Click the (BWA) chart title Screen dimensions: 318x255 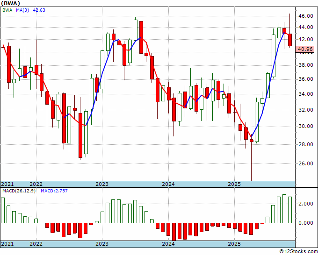11,3
